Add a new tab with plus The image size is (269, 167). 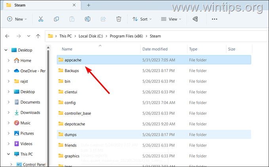89,5
